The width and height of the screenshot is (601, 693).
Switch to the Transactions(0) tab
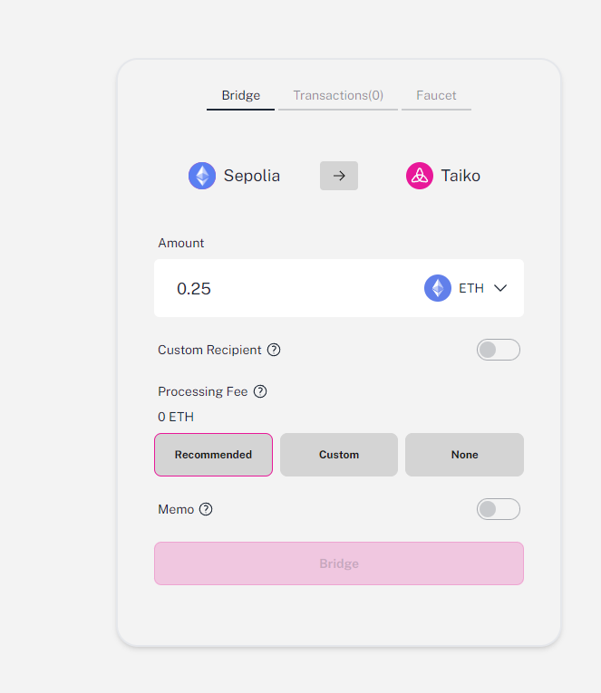(338, 95)
